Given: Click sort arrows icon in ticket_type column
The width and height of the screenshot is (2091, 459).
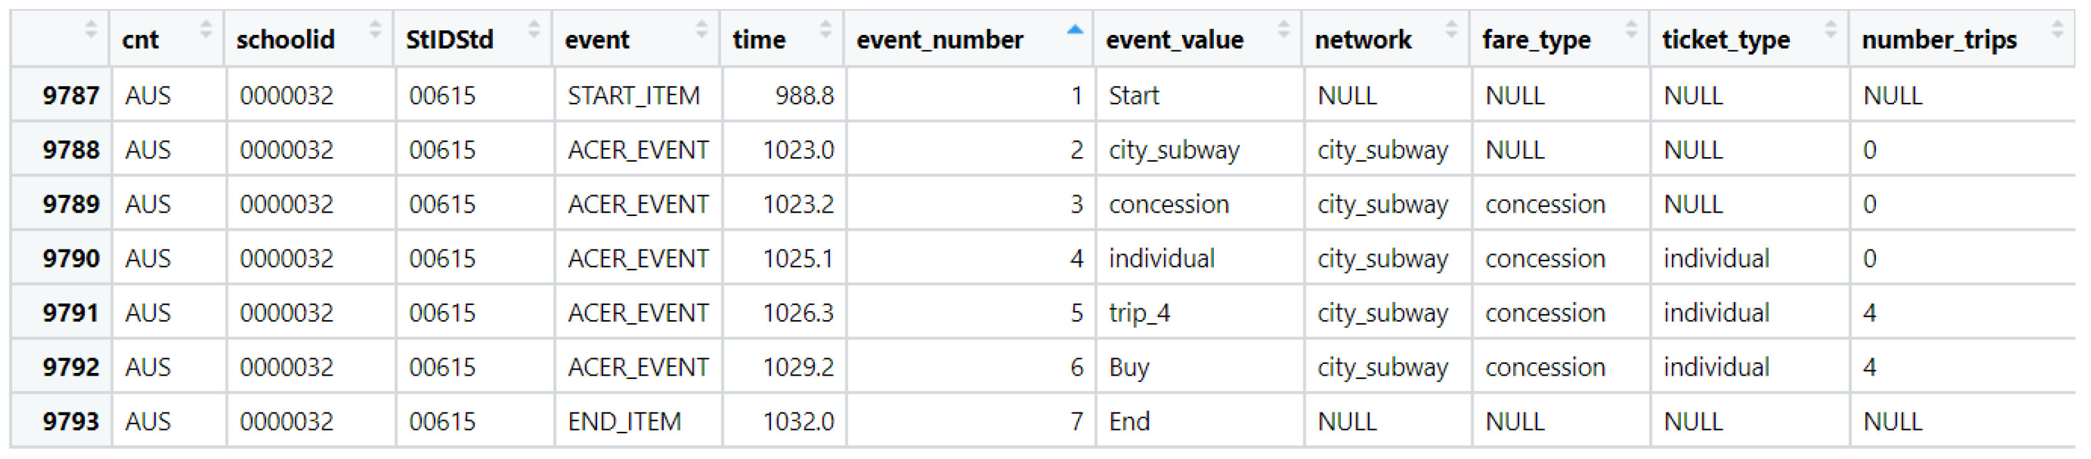Looking at the screenshot, I should [x=1831, y=30].
